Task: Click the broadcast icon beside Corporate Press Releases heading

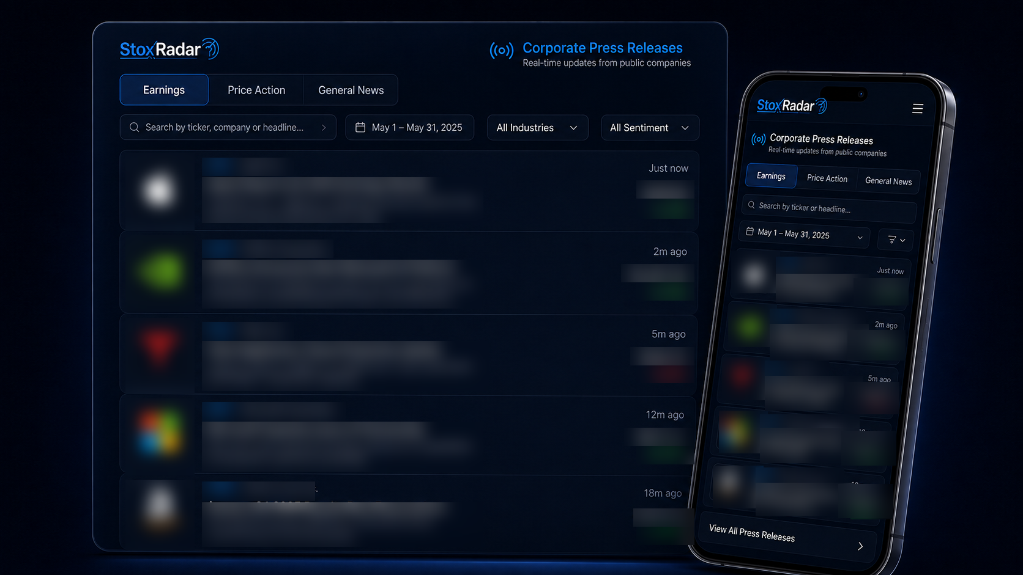Action: click(x=501, y=50)
